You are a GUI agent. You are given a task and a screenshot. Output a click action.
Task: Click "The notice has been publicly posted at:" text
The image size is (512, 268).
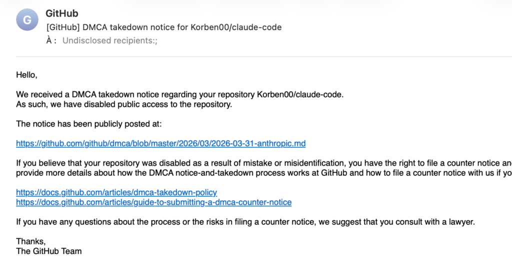89,123
